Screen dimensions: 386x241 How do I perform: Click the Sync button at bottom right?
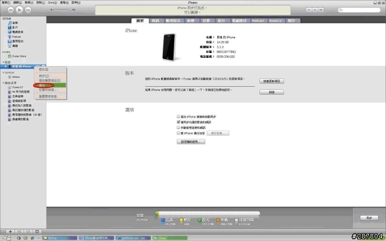369,218
